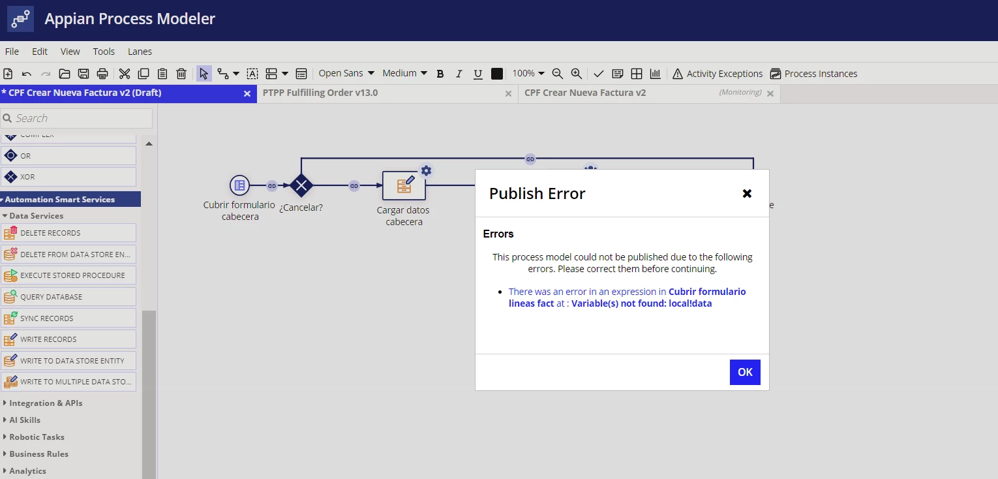The width and height of the screenshot is (998, 479).
Task: Open the Lanes menu
Action: click(140, 52)
